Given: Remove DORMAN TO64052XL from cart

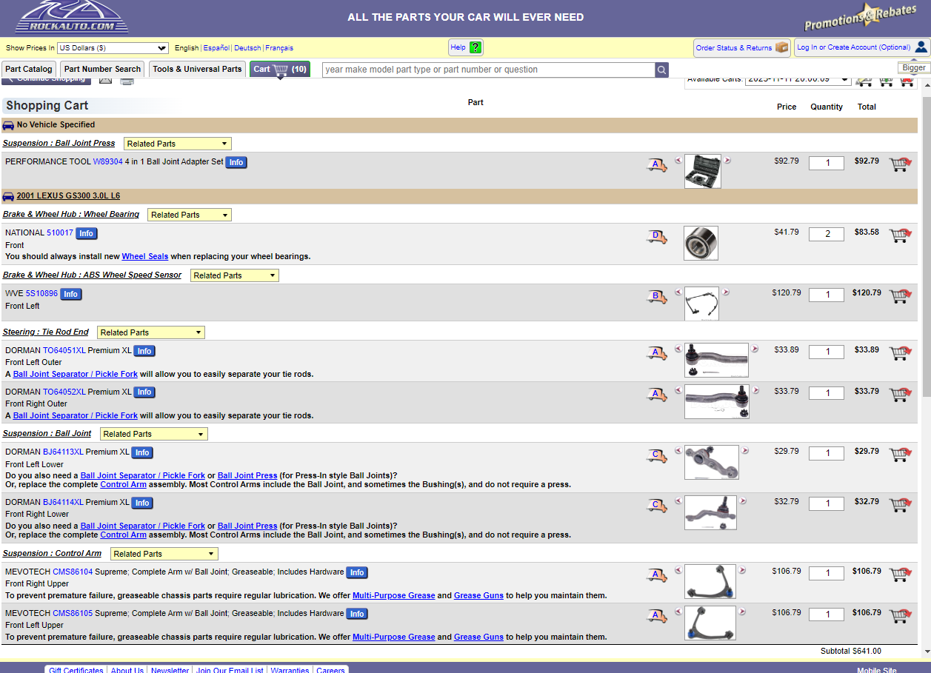Looking at the screenshot, I should 900,394.
